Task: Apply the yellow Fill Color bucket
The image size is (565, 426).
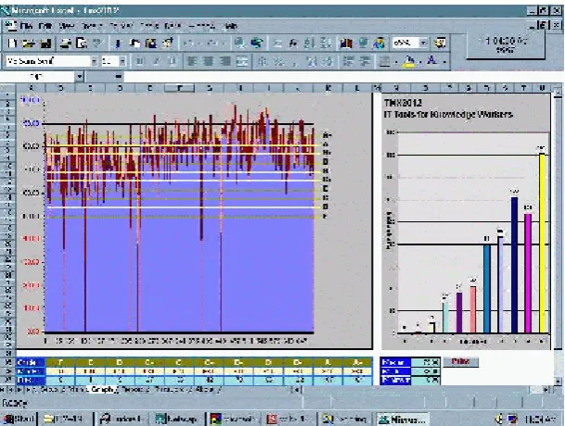Action: tap(410, 61)
